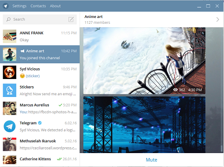Open the About menu
Viewport: 224px width, 167px height.
pos(56,6)
